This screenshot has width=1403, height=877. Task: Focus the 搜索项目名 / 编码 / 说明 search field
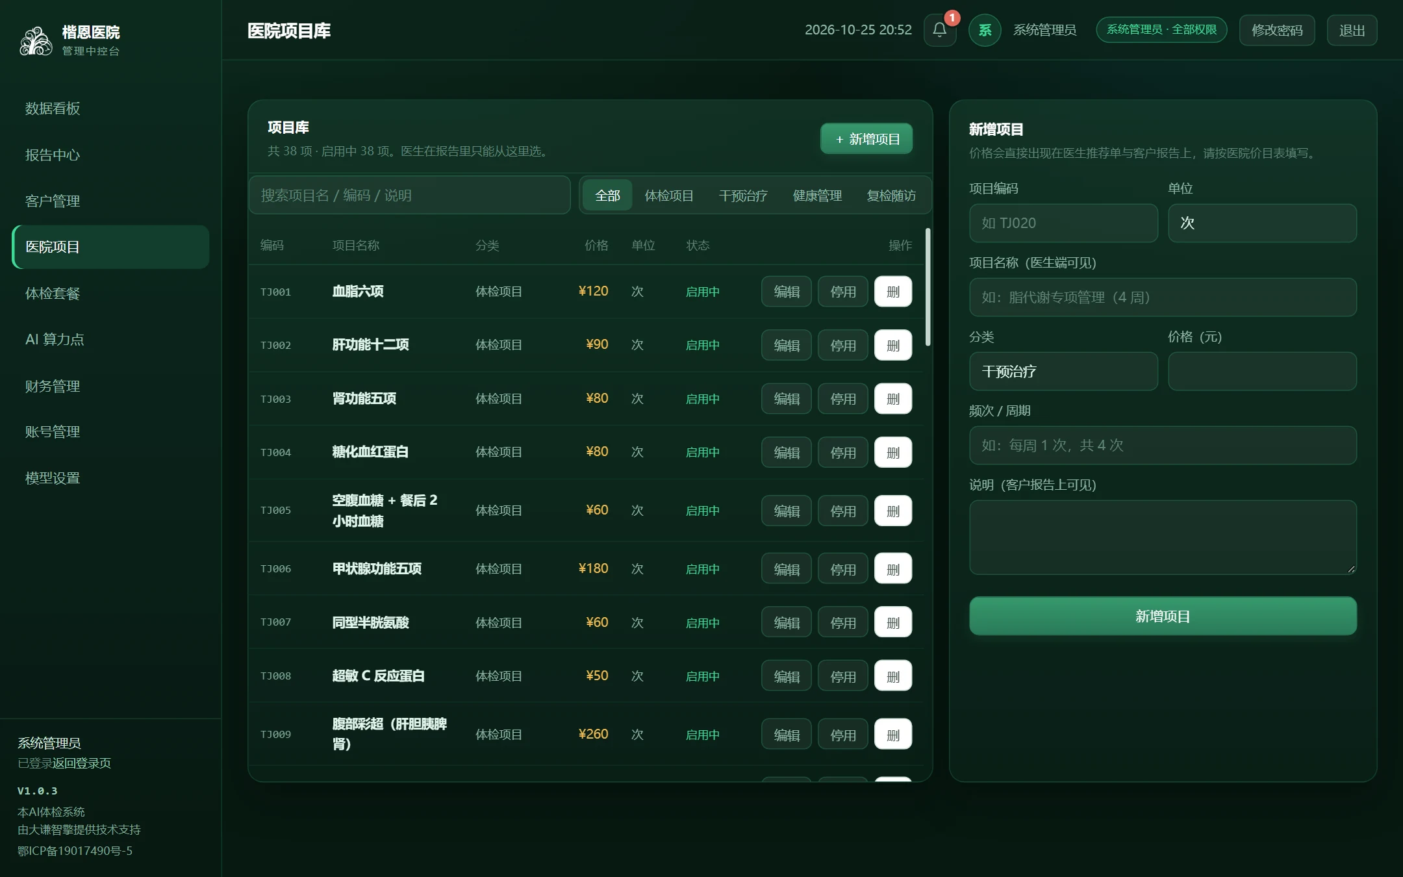coord(409,195)
